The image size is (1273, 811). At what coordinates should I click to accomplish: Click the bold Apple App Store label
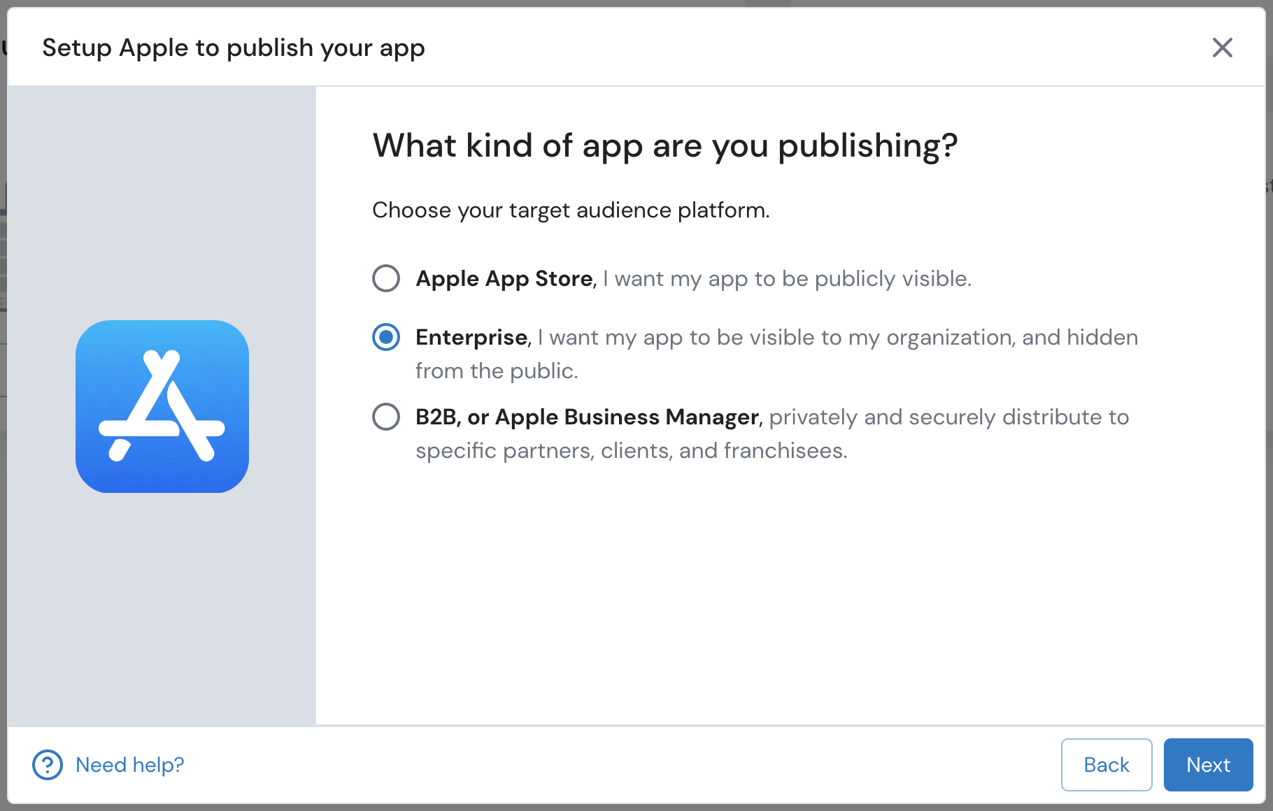pyautogui.click(x=504, y=278)
